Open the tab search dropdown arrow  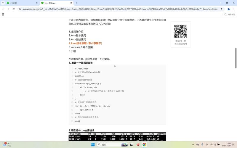click(3, 3)
